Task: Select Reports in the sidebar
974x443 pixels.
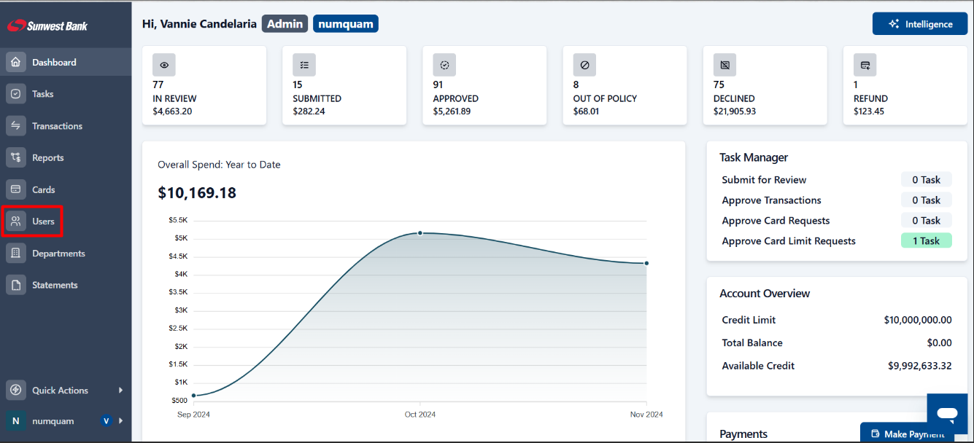Action: (66, 157)
